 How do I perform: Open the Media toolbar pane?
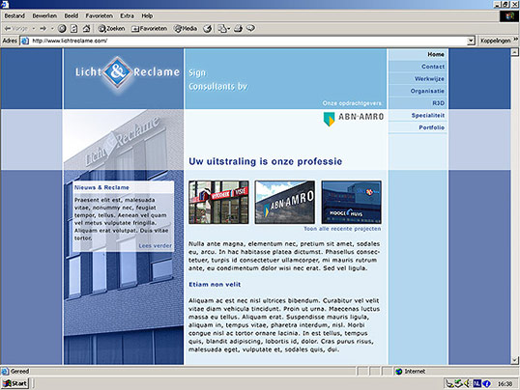pos(186,29)
